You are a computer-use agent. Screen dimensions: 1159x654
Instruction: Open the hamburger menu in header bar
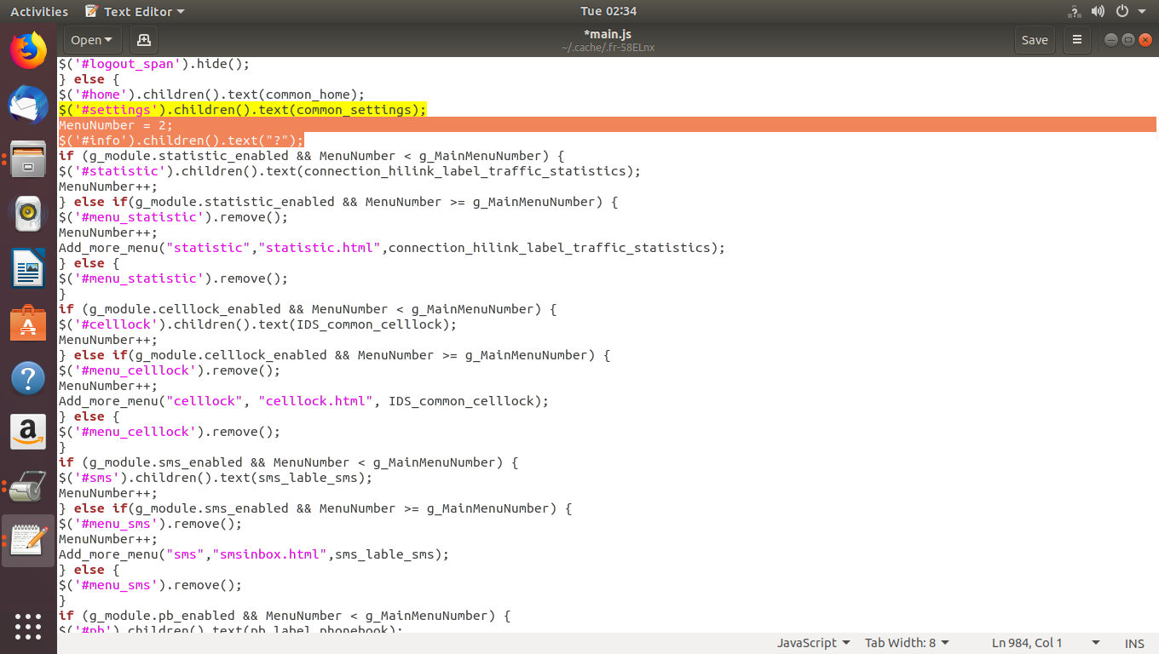pos(1077,40)
